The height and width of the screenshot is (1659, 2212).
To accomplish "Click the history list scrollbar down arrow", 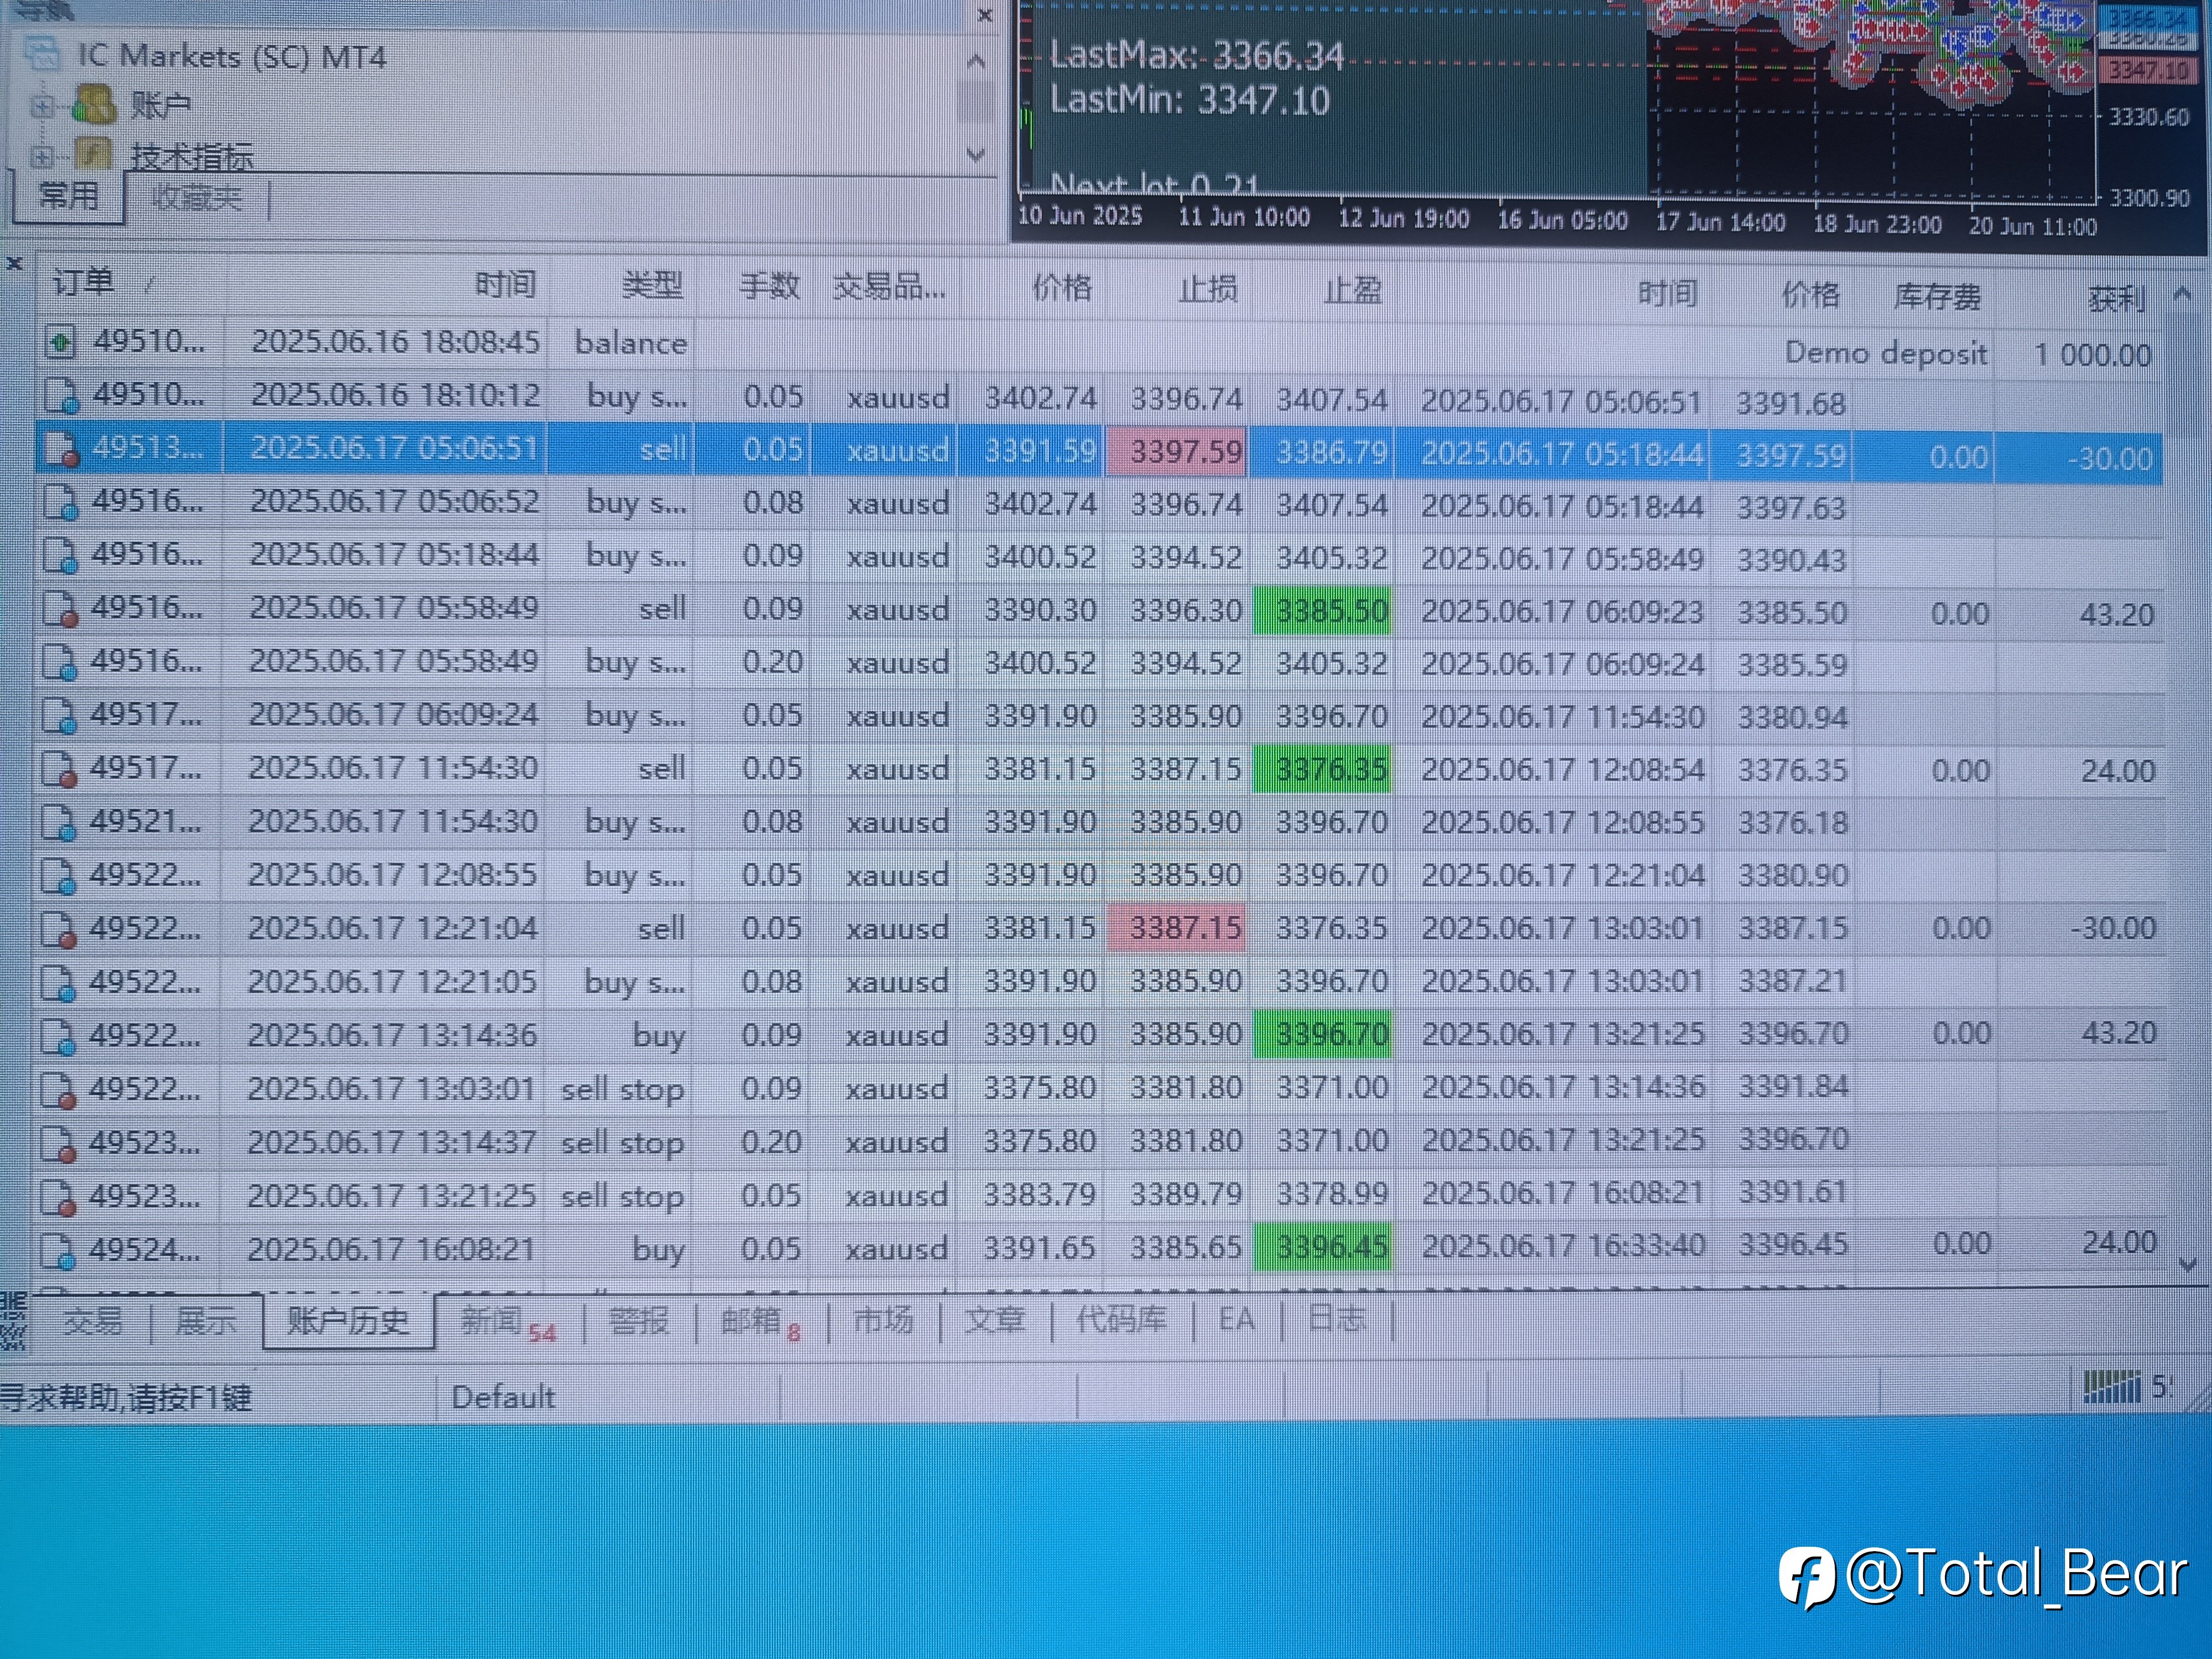I will tap(2188, 1265).
